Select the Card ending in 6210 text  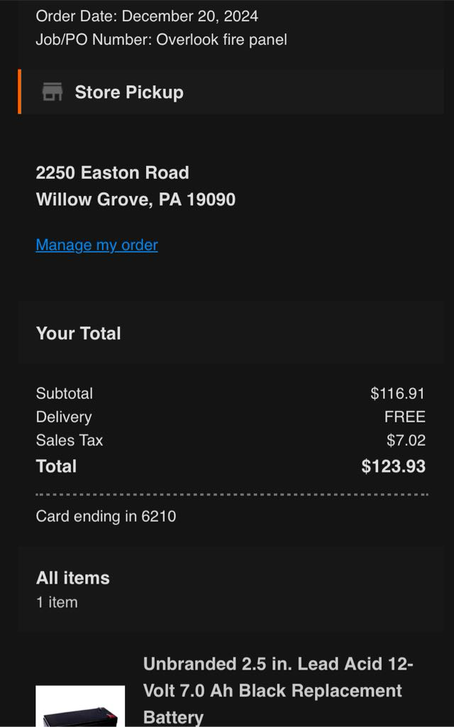coord(106,516)
